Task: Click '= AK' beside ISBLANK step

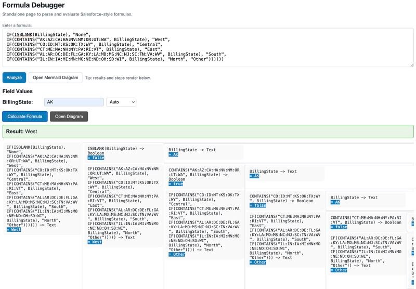Action: click(x=174, y=154)
